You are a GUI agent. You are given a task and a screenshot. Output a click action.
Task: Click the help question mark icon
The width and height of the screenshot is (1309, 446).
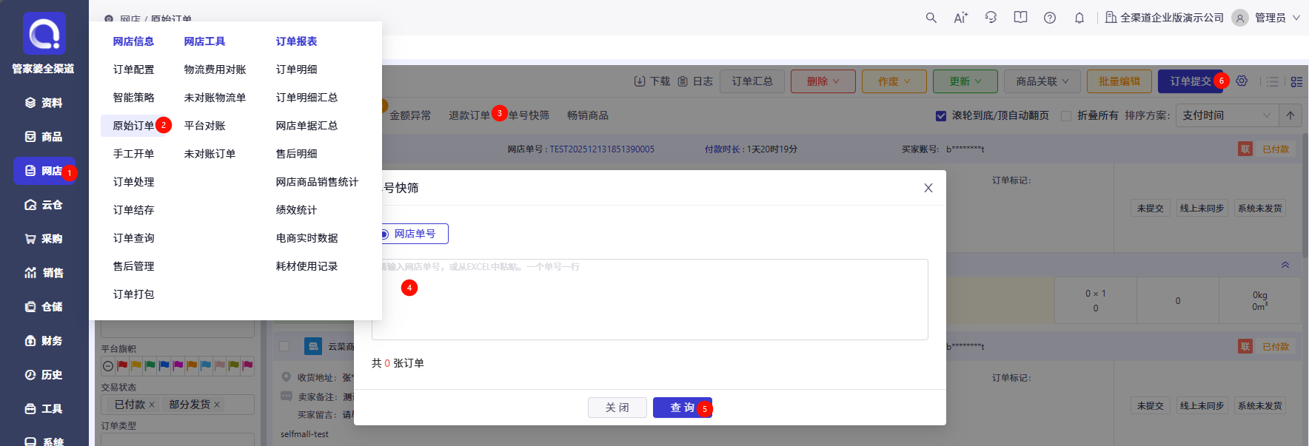point(1050,18)
